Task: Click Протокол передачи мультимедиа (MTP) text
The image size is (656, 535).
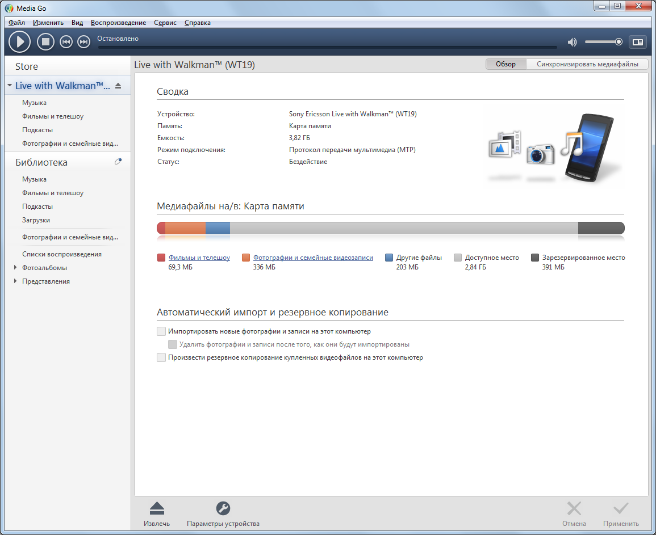Action: tap(352, 150)
